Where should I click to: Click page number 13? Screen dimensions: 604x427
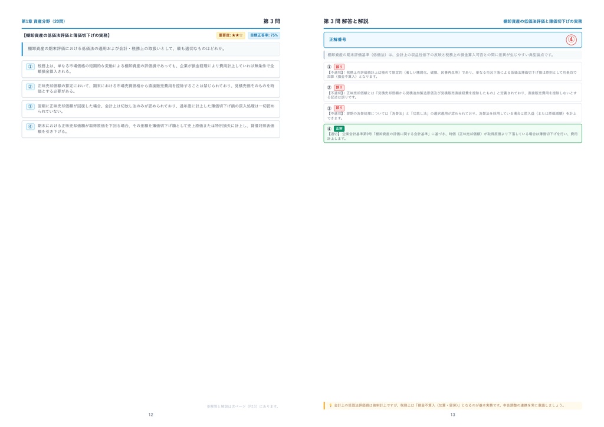(452, 415)
